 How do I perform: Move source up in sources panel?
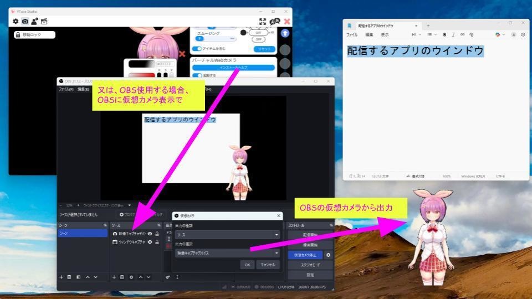point(140,277)
